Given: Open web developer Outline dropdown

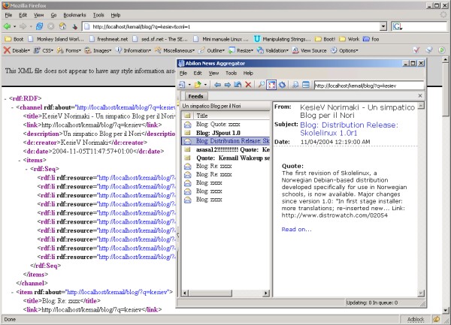Looking at the screenshot, I should 211,50.
